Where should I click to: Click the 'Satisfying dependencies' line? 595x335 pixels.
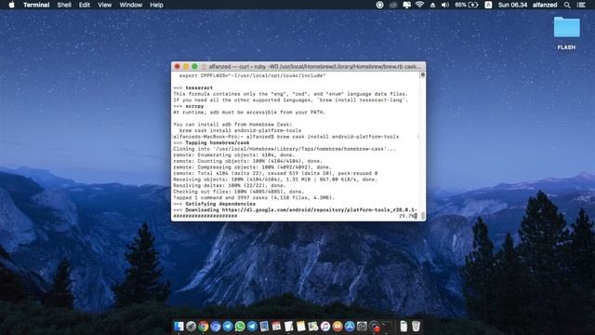pyautogui.click(x=214, y=204)
